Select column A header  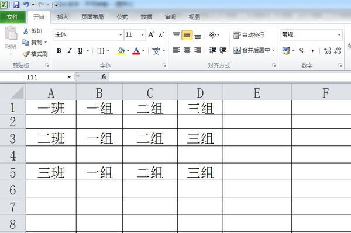[x=51, y=92]
